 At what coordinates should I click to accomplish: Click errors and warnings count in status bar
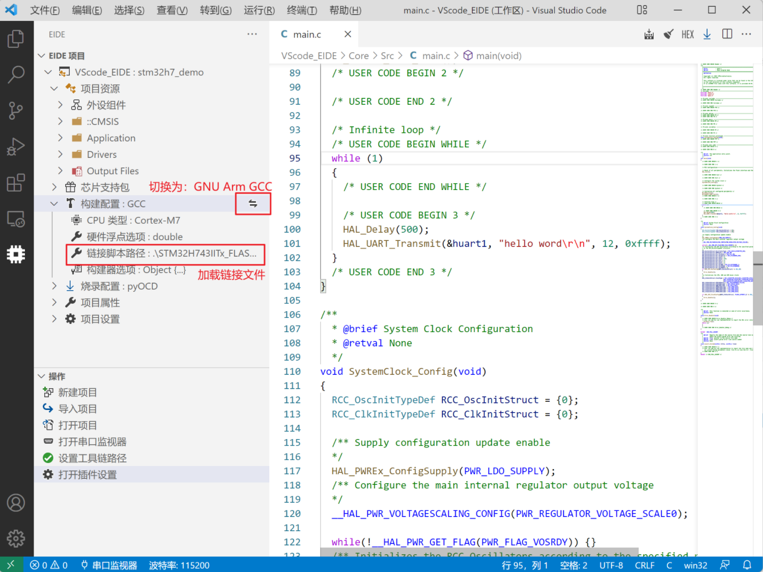(49, 565)
